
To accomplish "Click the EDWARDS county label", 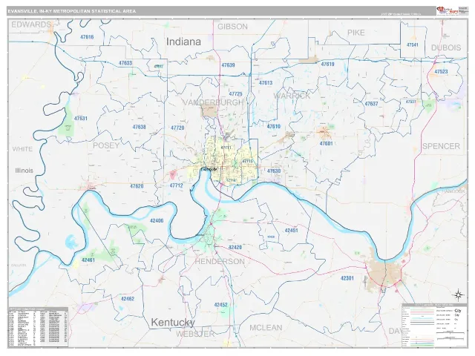I will [31, 24].
